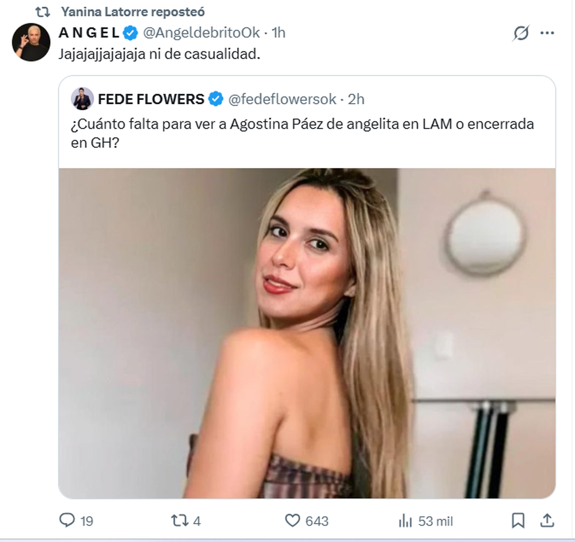This screenshot has width=575, height=542.
Task: Open the @fedeflowersok handle link
Action: 282,99
